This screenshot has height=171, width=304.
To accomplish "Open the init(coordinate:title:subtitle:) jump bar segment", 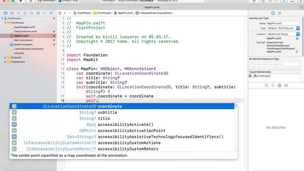I will click(x=154, y=13).
